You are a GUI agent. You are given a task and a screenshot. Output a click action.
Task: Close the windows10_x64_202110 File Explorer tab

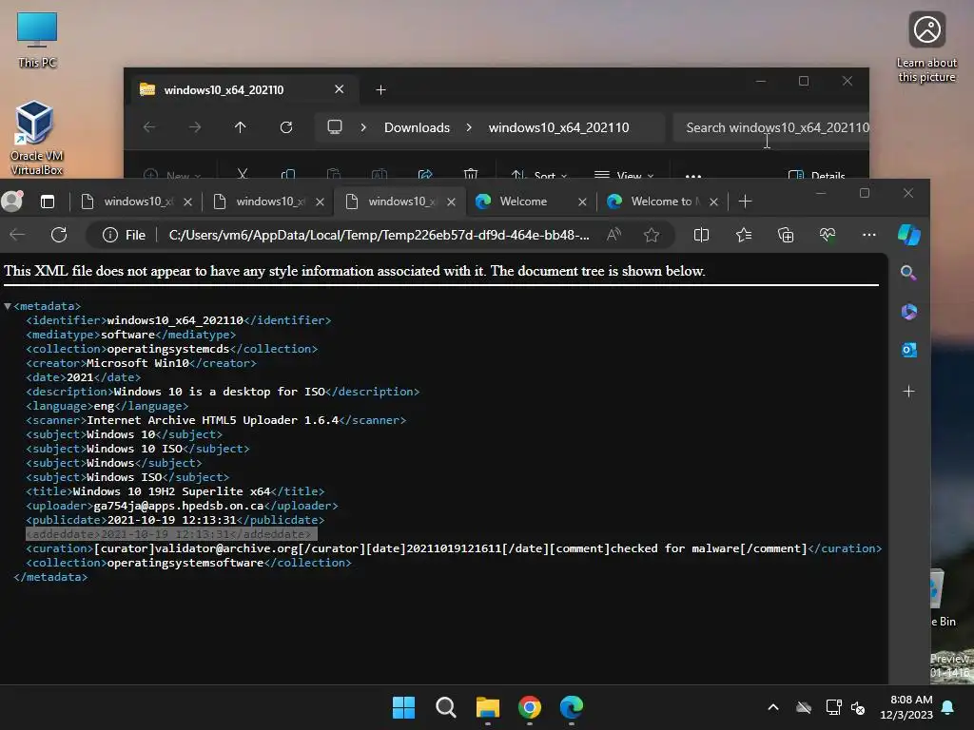pos(340,89)
